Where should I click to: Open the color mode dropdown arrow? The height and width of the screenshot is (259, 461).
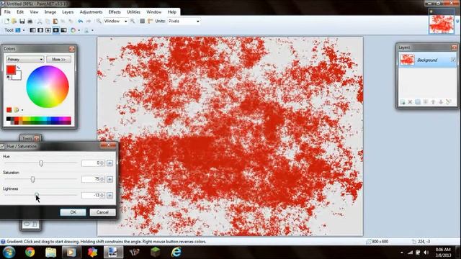[79, 30]
